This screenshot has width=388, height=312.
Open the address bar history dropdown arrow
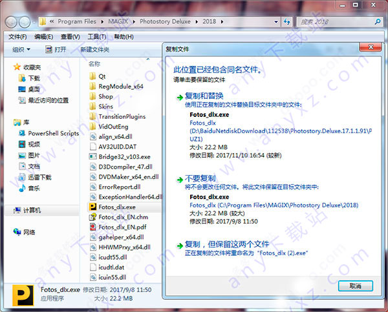tap(276, 22)
